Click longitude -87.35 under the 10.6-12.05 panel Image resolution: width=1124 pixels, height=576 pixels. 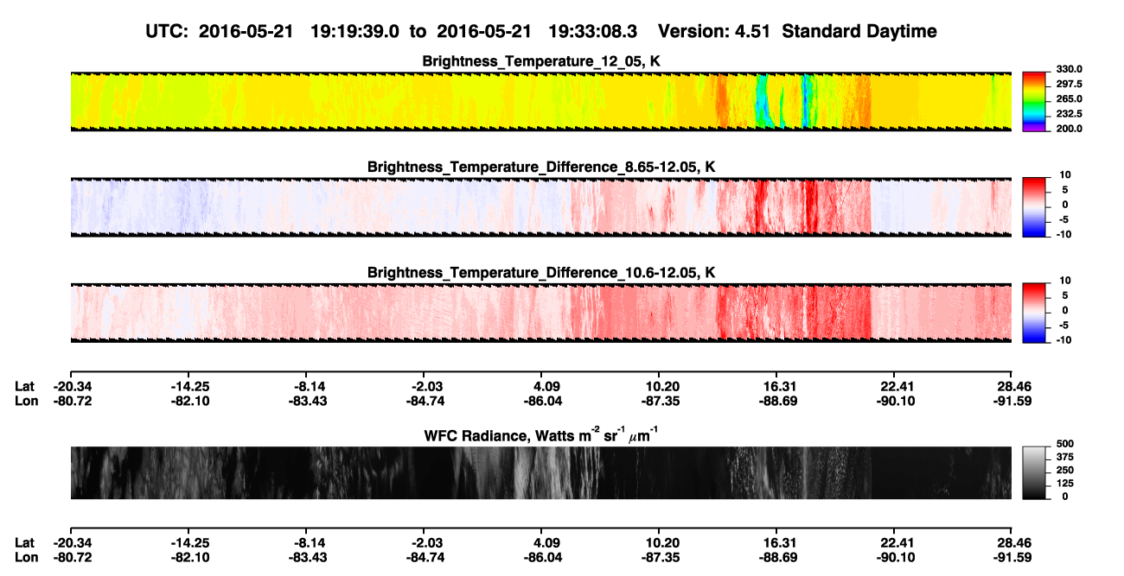(x=659, y=401)
